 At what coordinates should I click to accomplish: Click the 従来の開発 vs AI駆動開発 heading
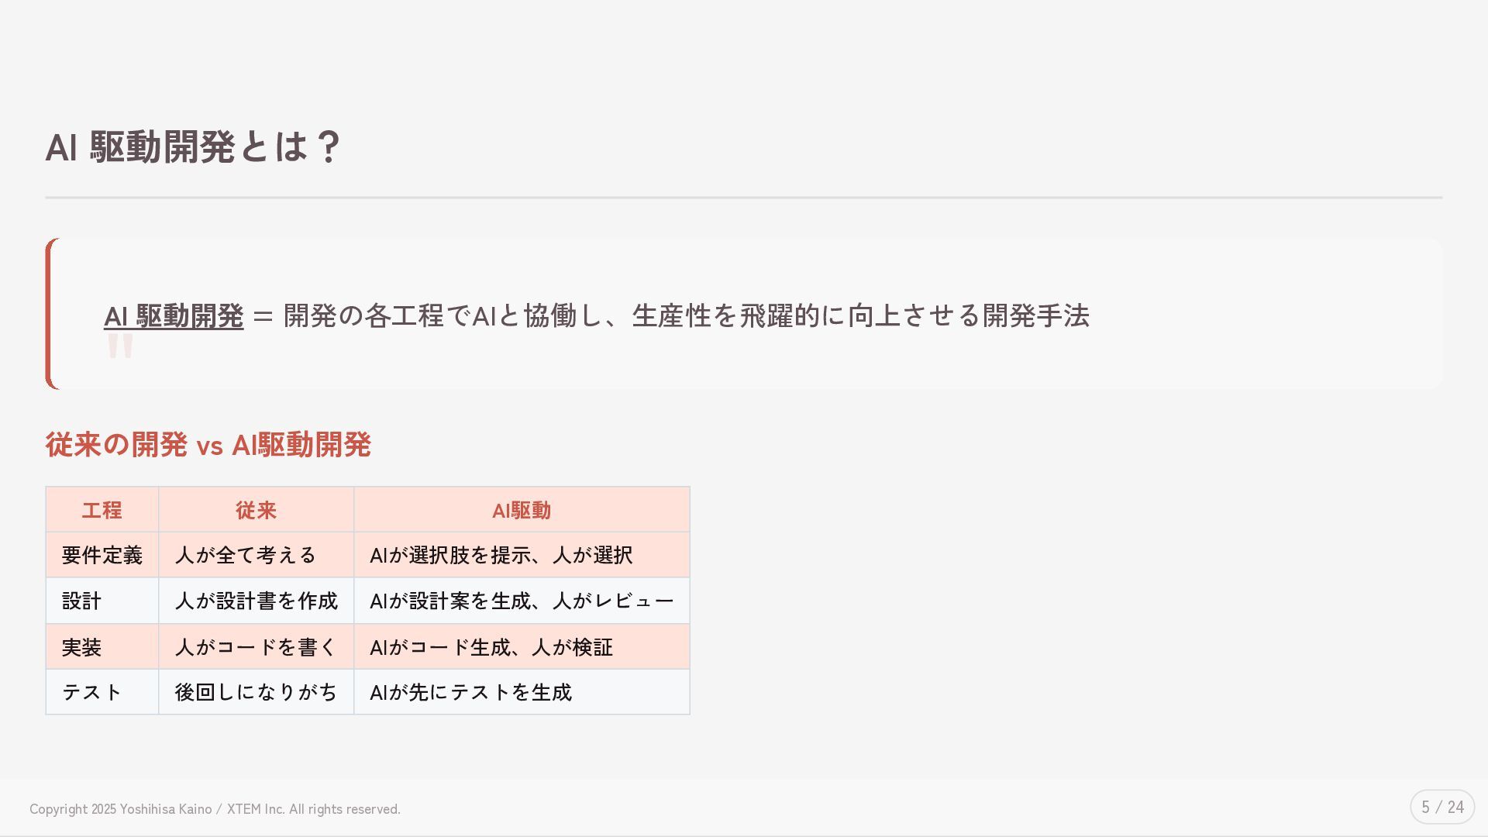point(208,445)
